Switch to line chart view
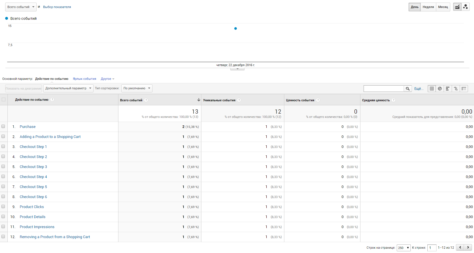474x253 pixels. tap(457, 7)
